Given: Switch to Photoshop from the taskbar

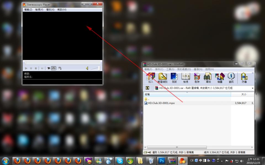Looking at the screenshot, I should pyautogui.click(x=162, y=161).
